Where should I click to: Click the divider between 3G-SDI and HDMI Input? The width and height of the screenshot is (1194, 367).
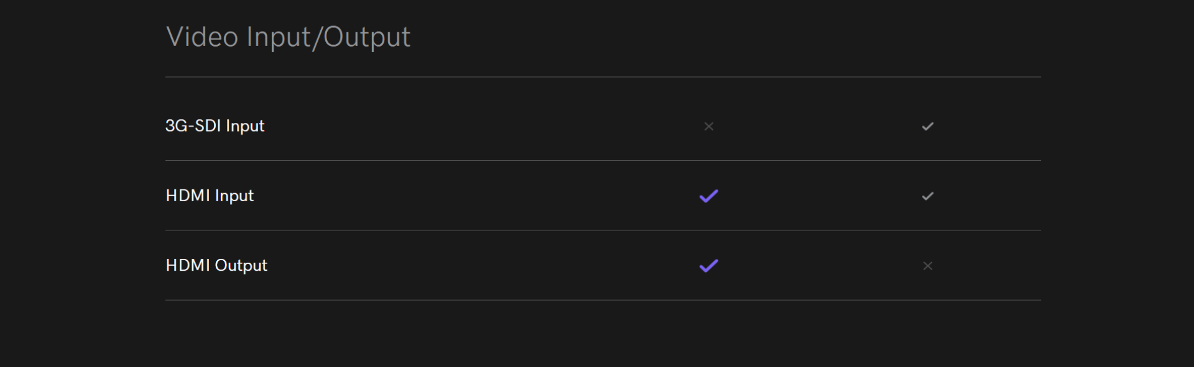pyautogui.click(x=603, y=161)
